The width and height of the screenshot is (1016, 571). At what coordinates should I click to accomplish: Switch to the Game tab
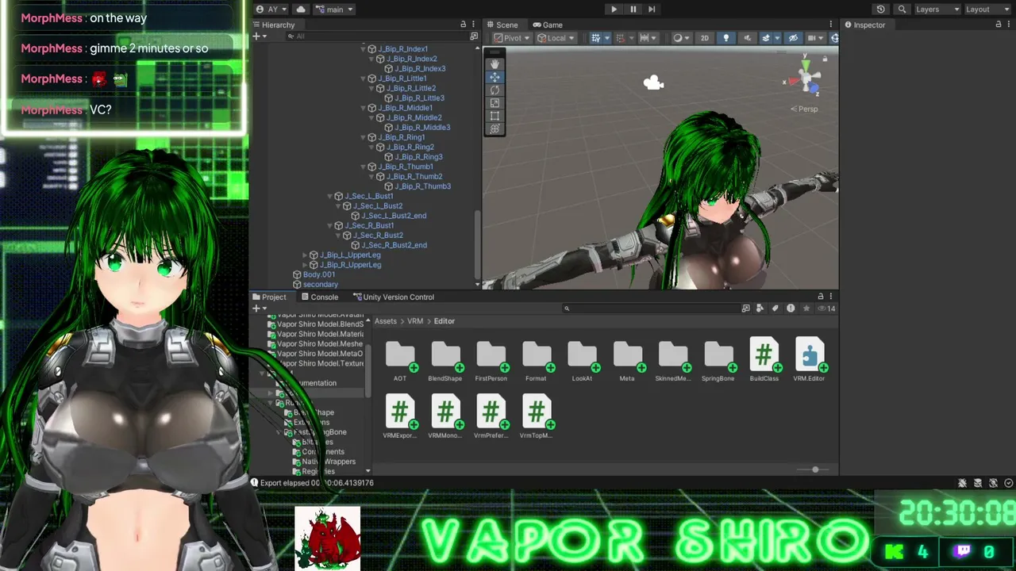pyautogui.click(x=548, y=25)
